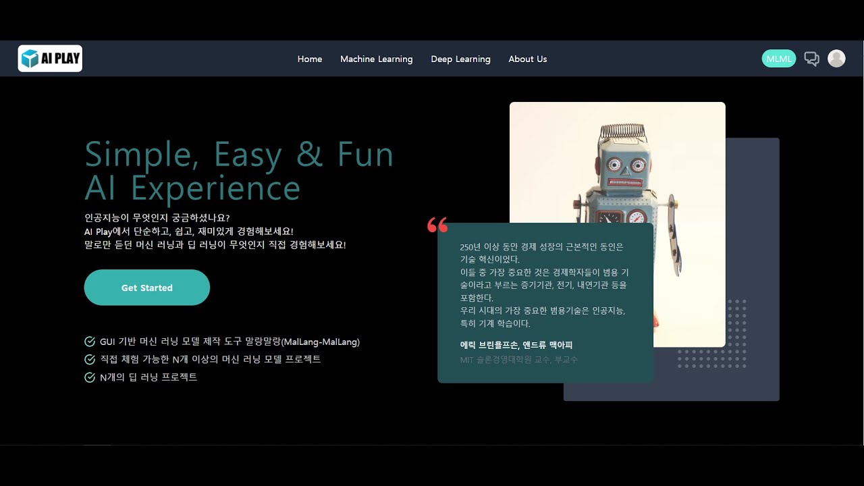The height and width of the screenshot is (486, 864).
Task: Click check icon beside MalLang-MalLang item
Action: (90, 342)
